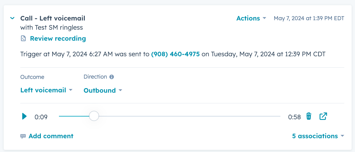Viewport: 355px width, 152px height.
Task: Click the audio progress track near the end
Action: 272,116
